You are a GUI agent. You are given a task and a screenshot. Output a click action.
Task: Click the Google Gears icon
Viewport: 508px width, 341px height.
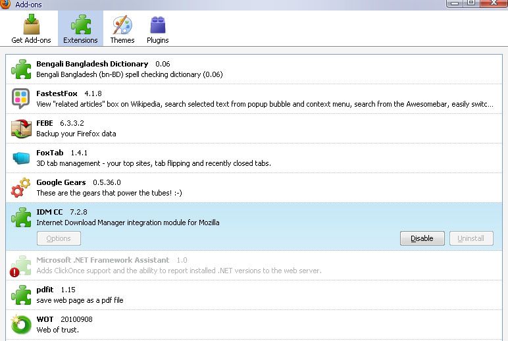point(20,188)
